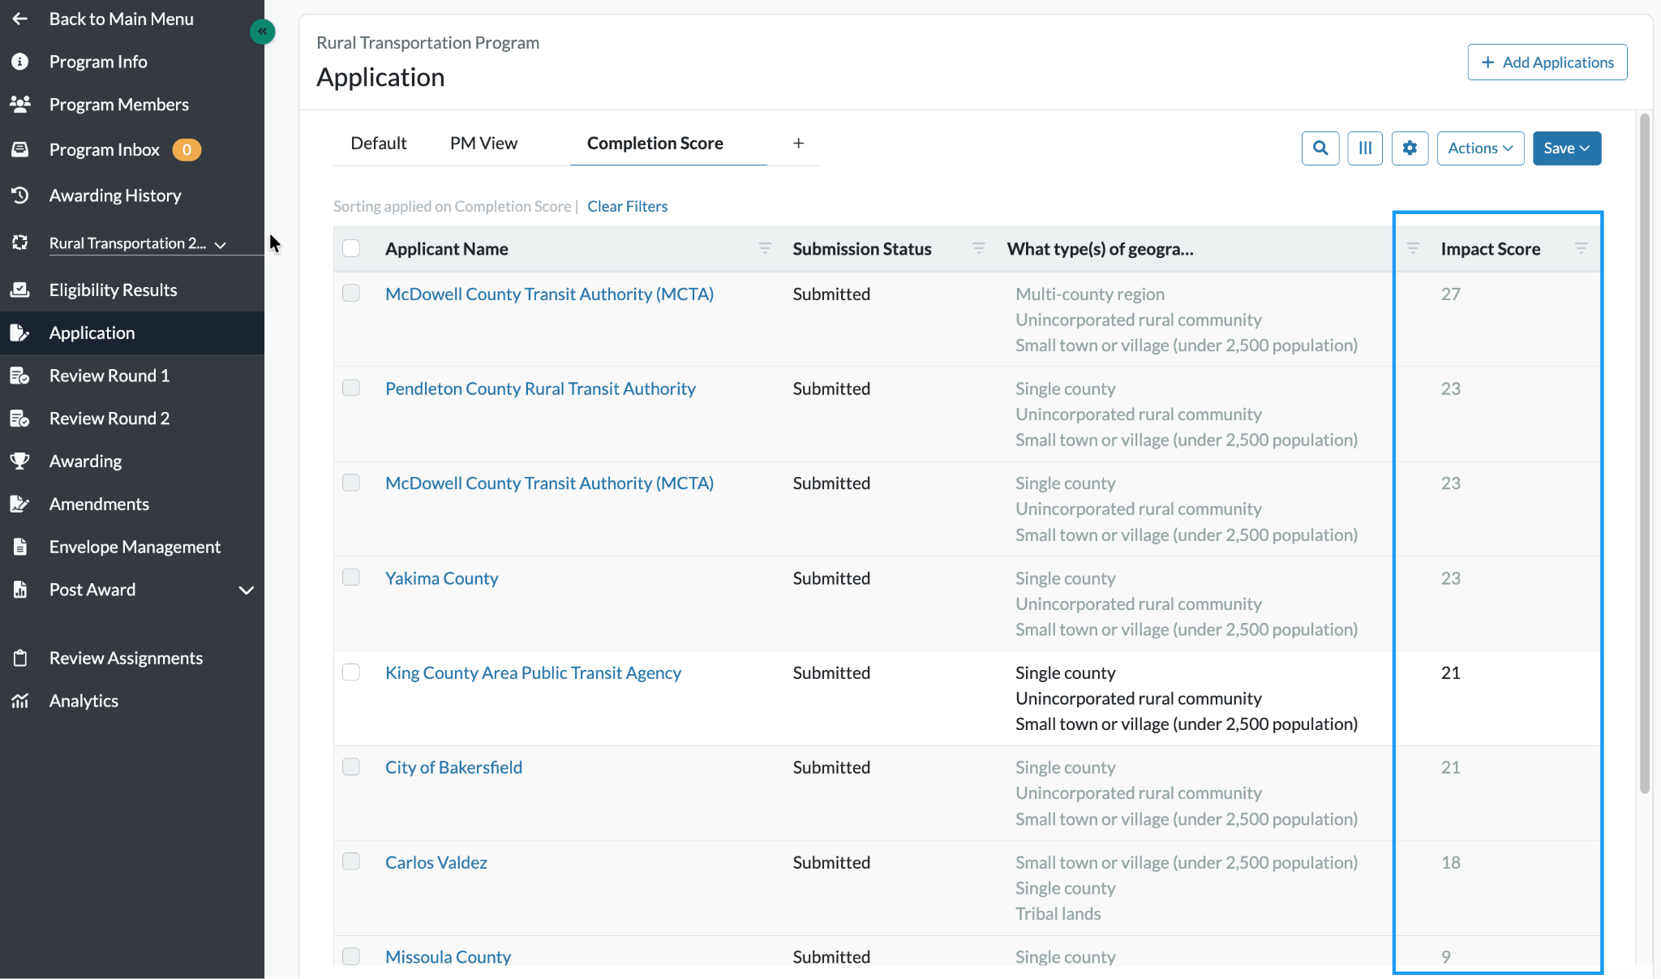Go to Awarding History menu item
Image resolution: width=1661 pixels, height=979 pixels.
tap(115, 195)
